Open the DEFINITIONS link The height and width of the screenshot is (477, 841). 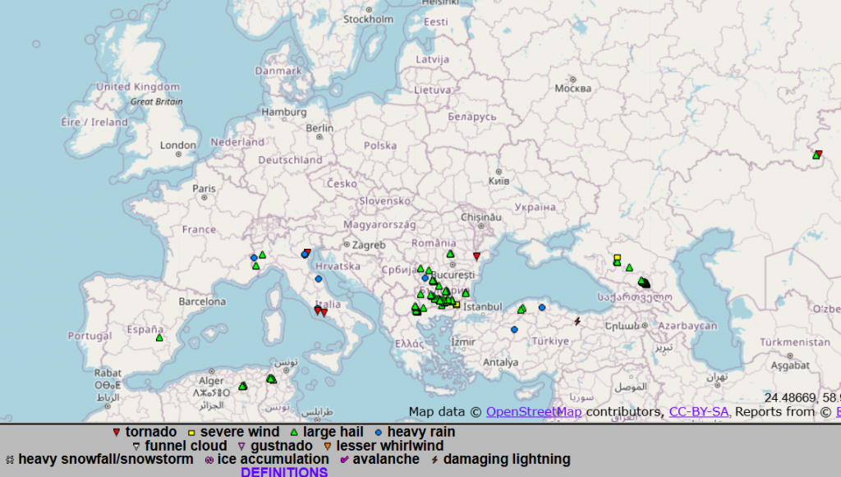(284, 472)
